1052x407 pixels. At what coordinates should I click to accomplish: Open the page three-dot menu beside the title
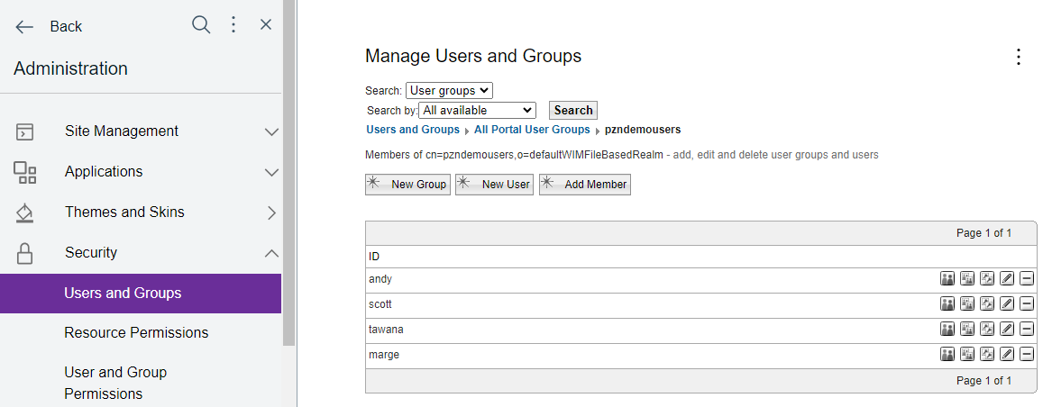pos(1019,57)
